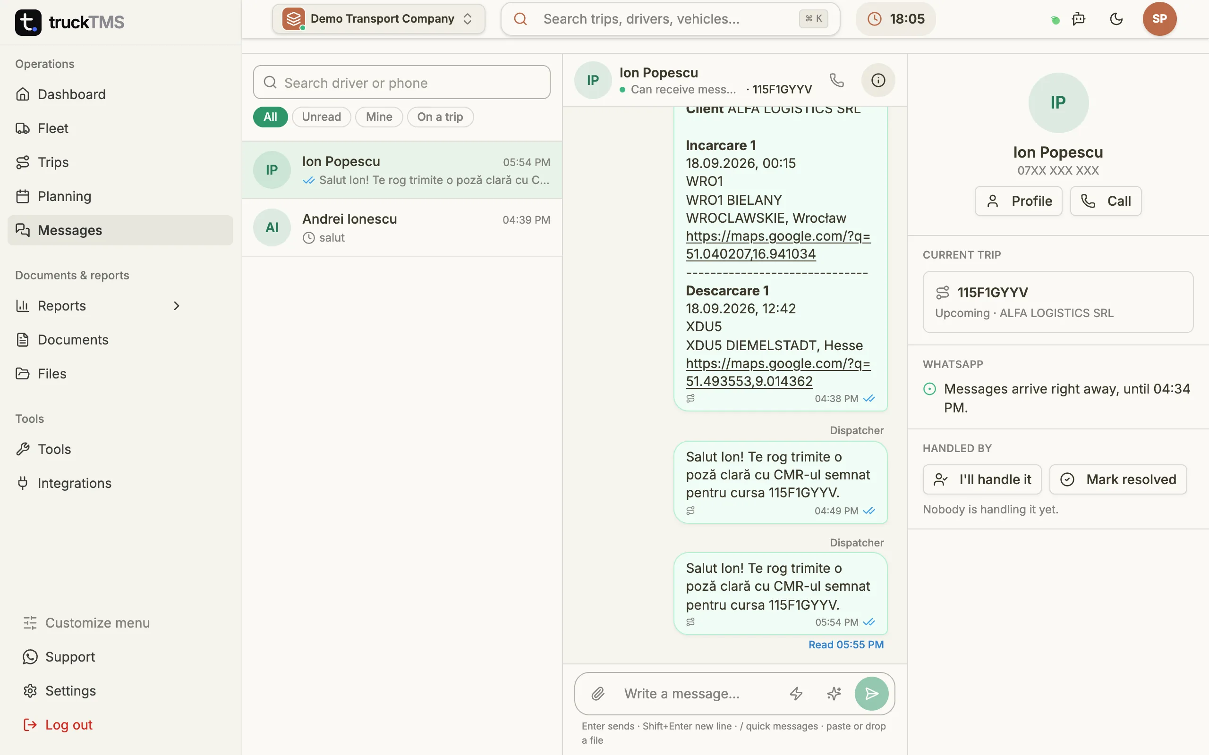Click the Call button in driver panel
This screenshot has width=1209, height=755.
pos(1106,201)
